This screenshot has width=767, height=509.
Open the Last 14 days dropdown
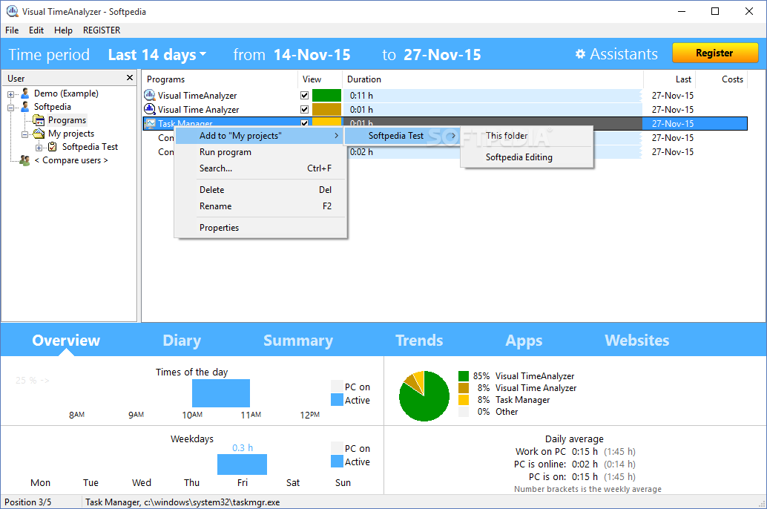pos(157,55)
